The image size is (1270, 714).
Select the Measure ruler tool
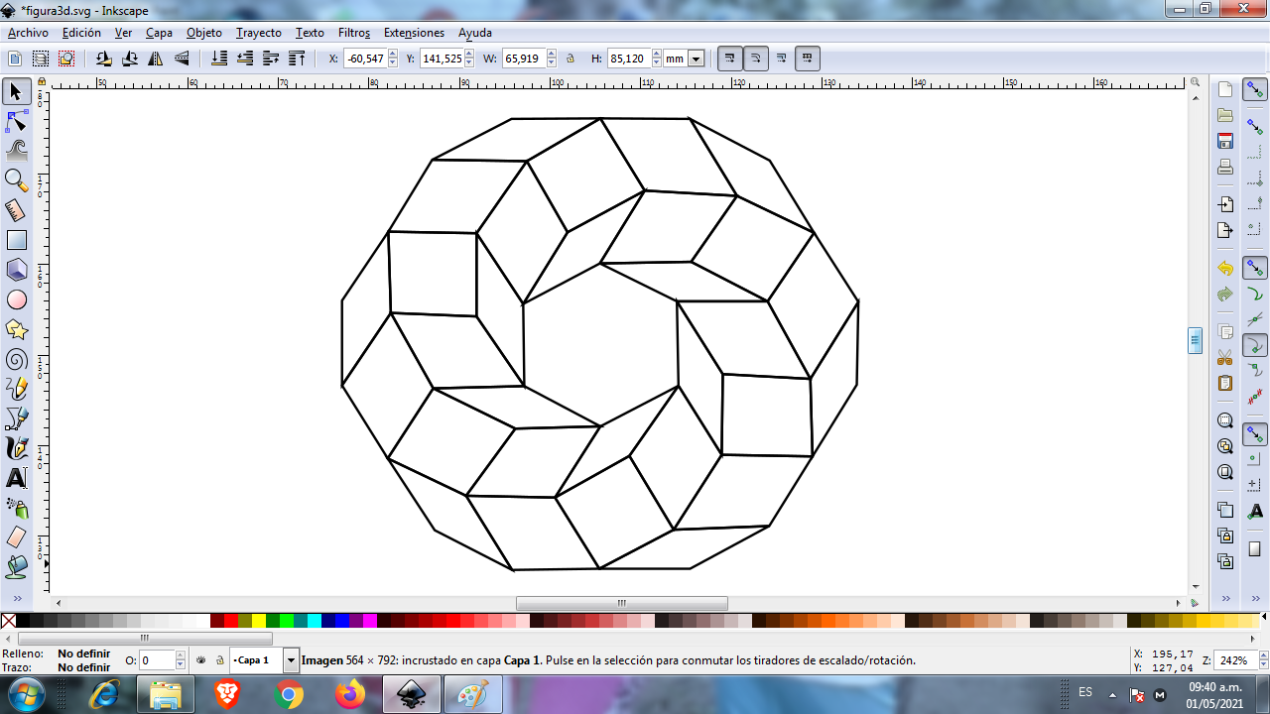click(x=16, y=210)
